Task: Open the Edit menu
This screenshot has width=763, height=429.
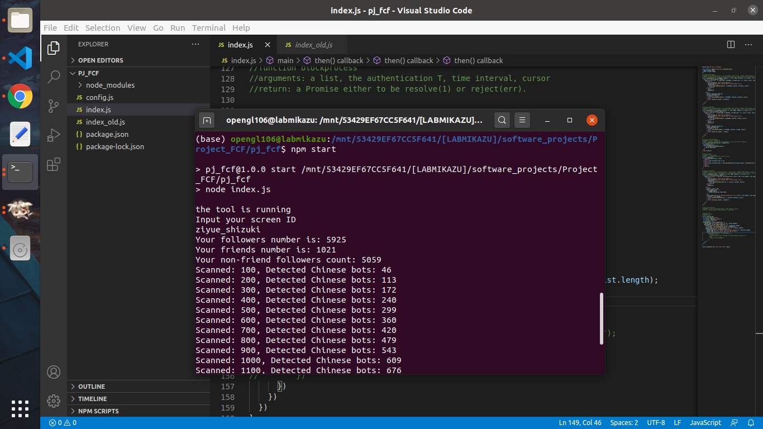Action: [x=71, y=28]
